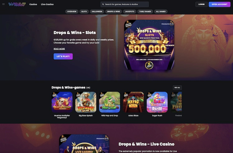Click the Login button
Screen dimensions: 233x153
[201, 4]
